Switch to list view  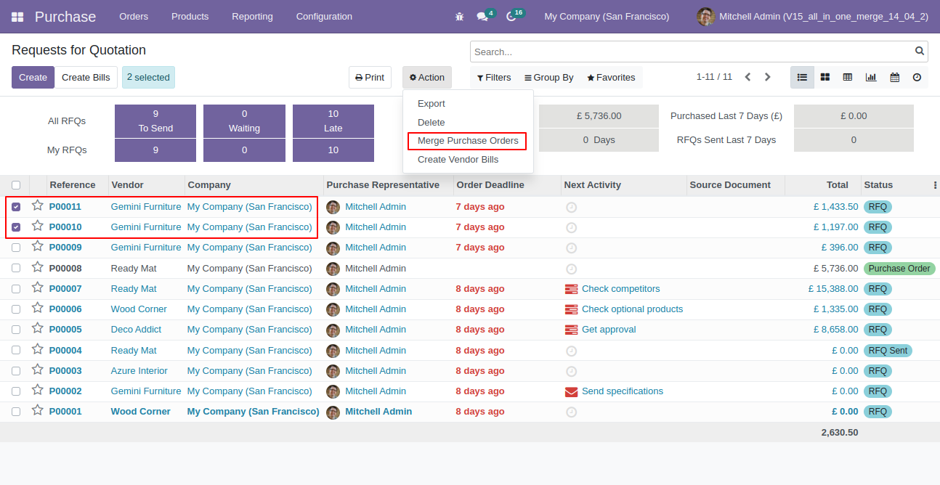[x=802, y=77]
